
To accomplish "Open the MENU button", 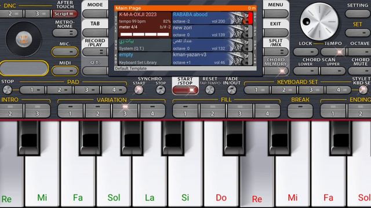I will point(276,14).
